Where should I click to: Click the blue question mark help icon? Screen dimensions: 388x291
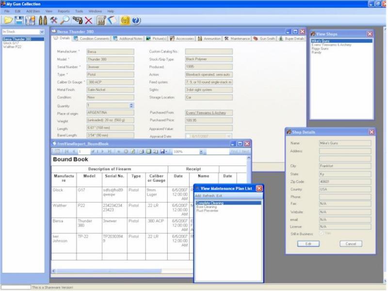tap(136, 20)
